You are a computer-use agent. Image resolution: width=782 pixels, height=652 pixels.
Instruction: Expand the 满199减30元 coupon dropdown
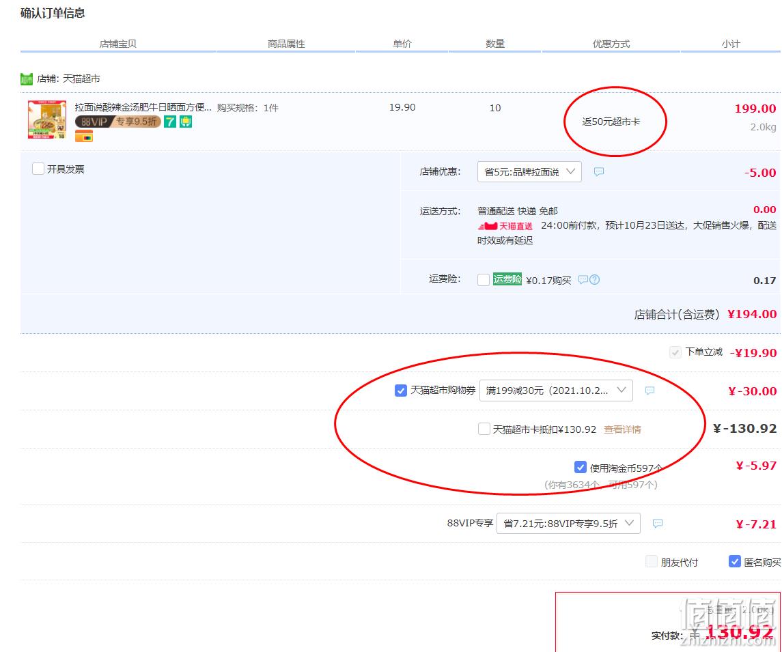tap(556, 391)
